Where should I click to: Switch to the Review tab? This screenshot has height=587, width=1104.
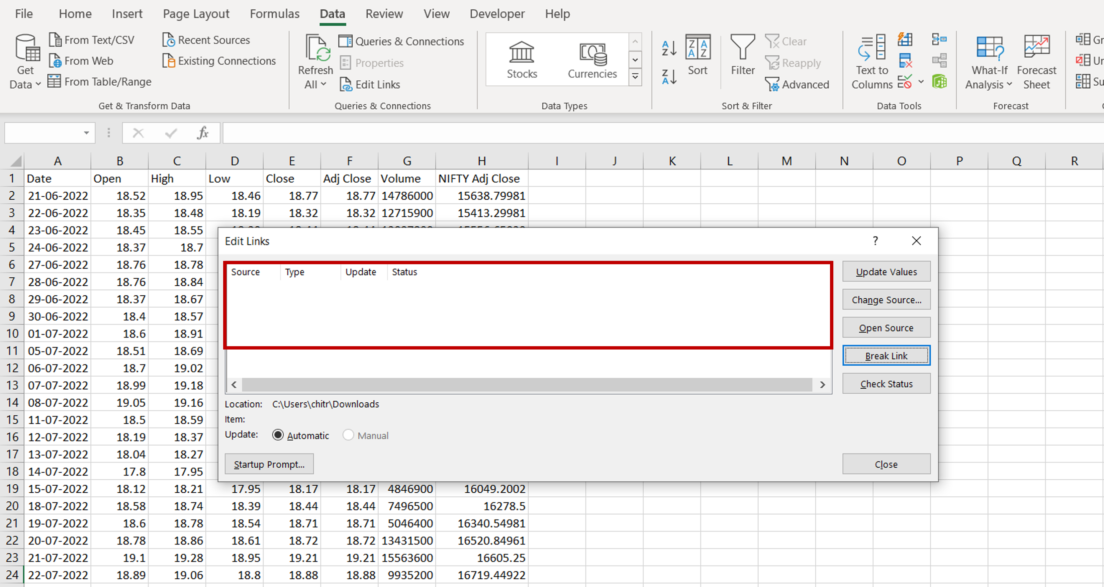[384, 14]
